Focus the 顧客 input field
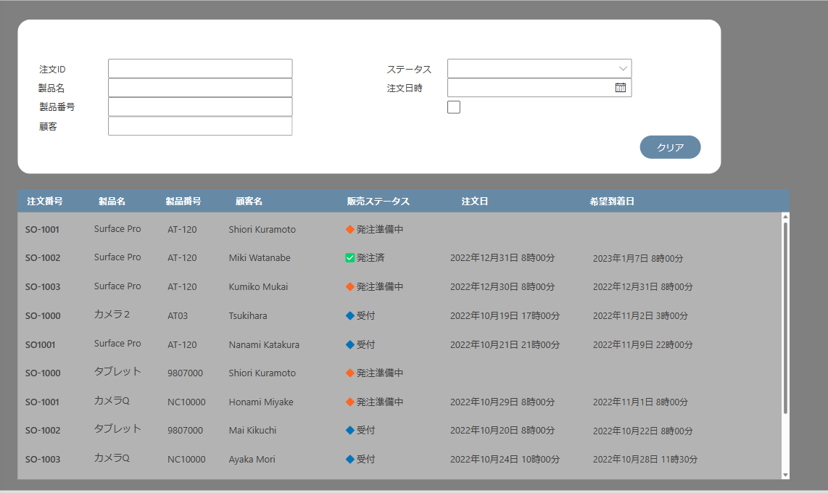Image resolution: width=828 pixels, height=493 pixels. 200,125
